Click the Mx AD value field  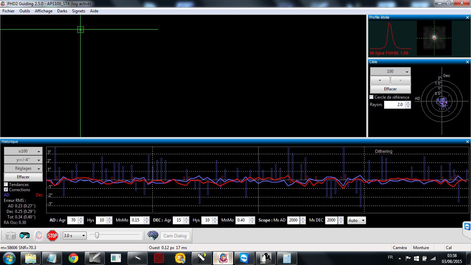pyautogui.click(x=293, y=220)
